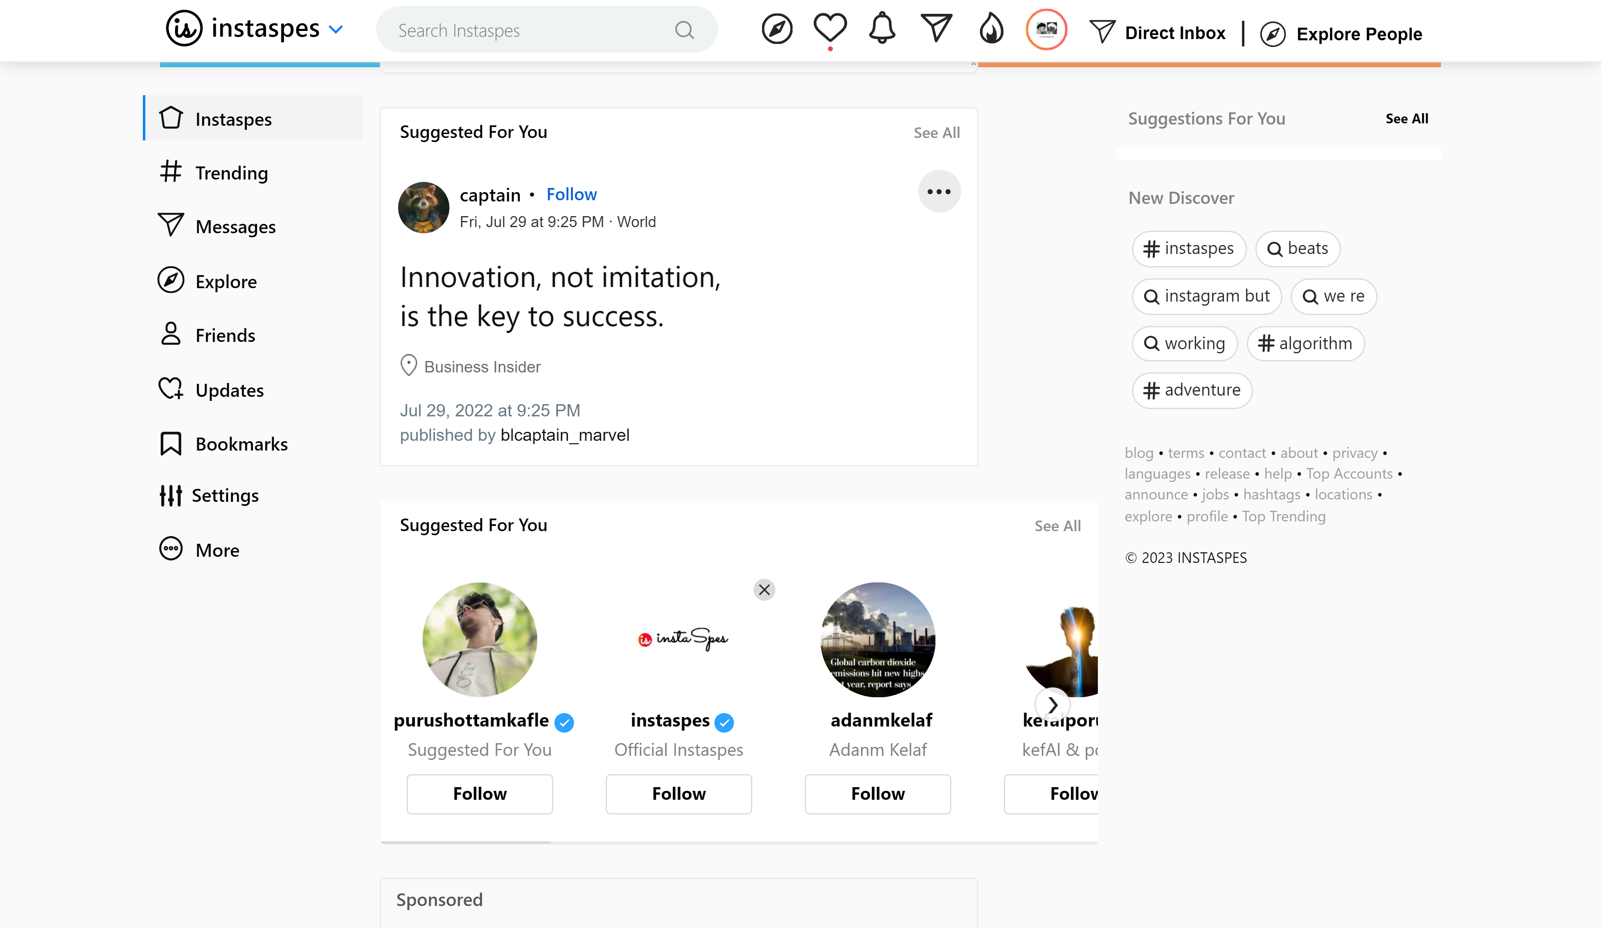Image resolution: width=1601 pixels, height=928 pixels.
Task: Select the #algorithm discover tag
Action: 1305,344
